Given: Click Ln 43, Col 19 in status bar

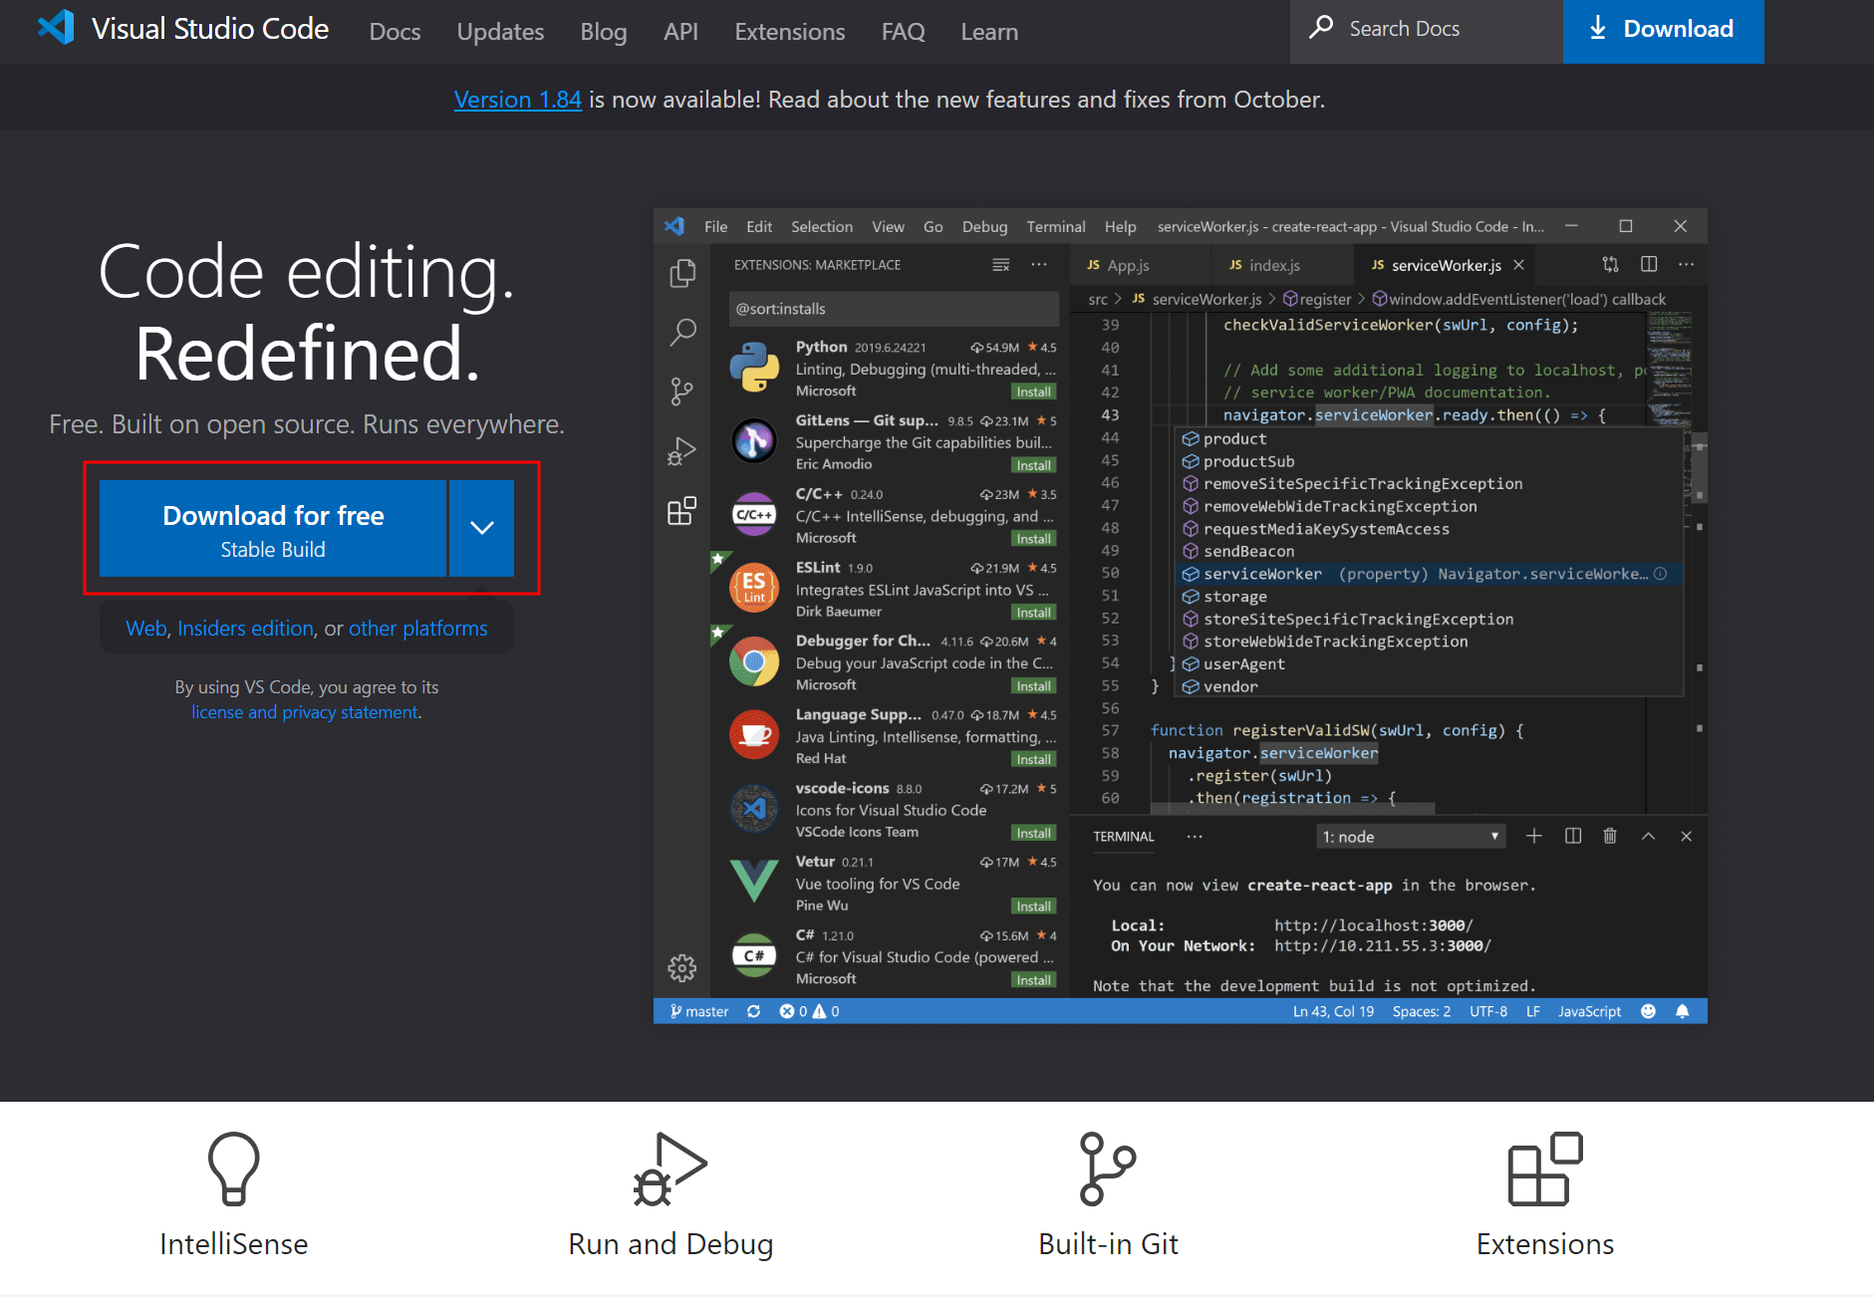Looking at the screenshot, I should pos(1333,1011).
